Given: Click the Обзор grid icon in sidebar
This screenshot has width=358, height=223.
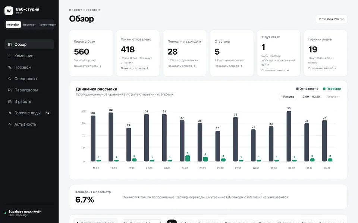Looking at the screenshot, I should coord(10,44).
